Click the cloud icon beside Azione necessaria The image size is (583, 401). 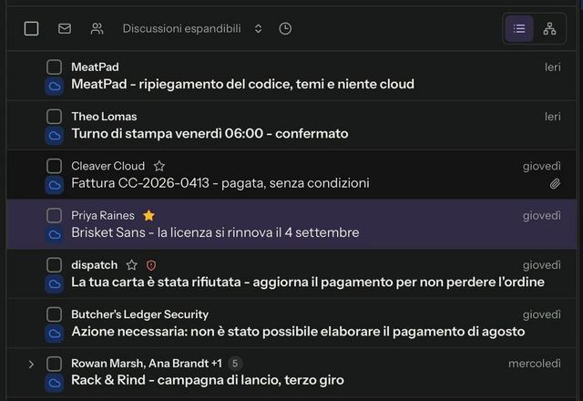click(55, 334)
